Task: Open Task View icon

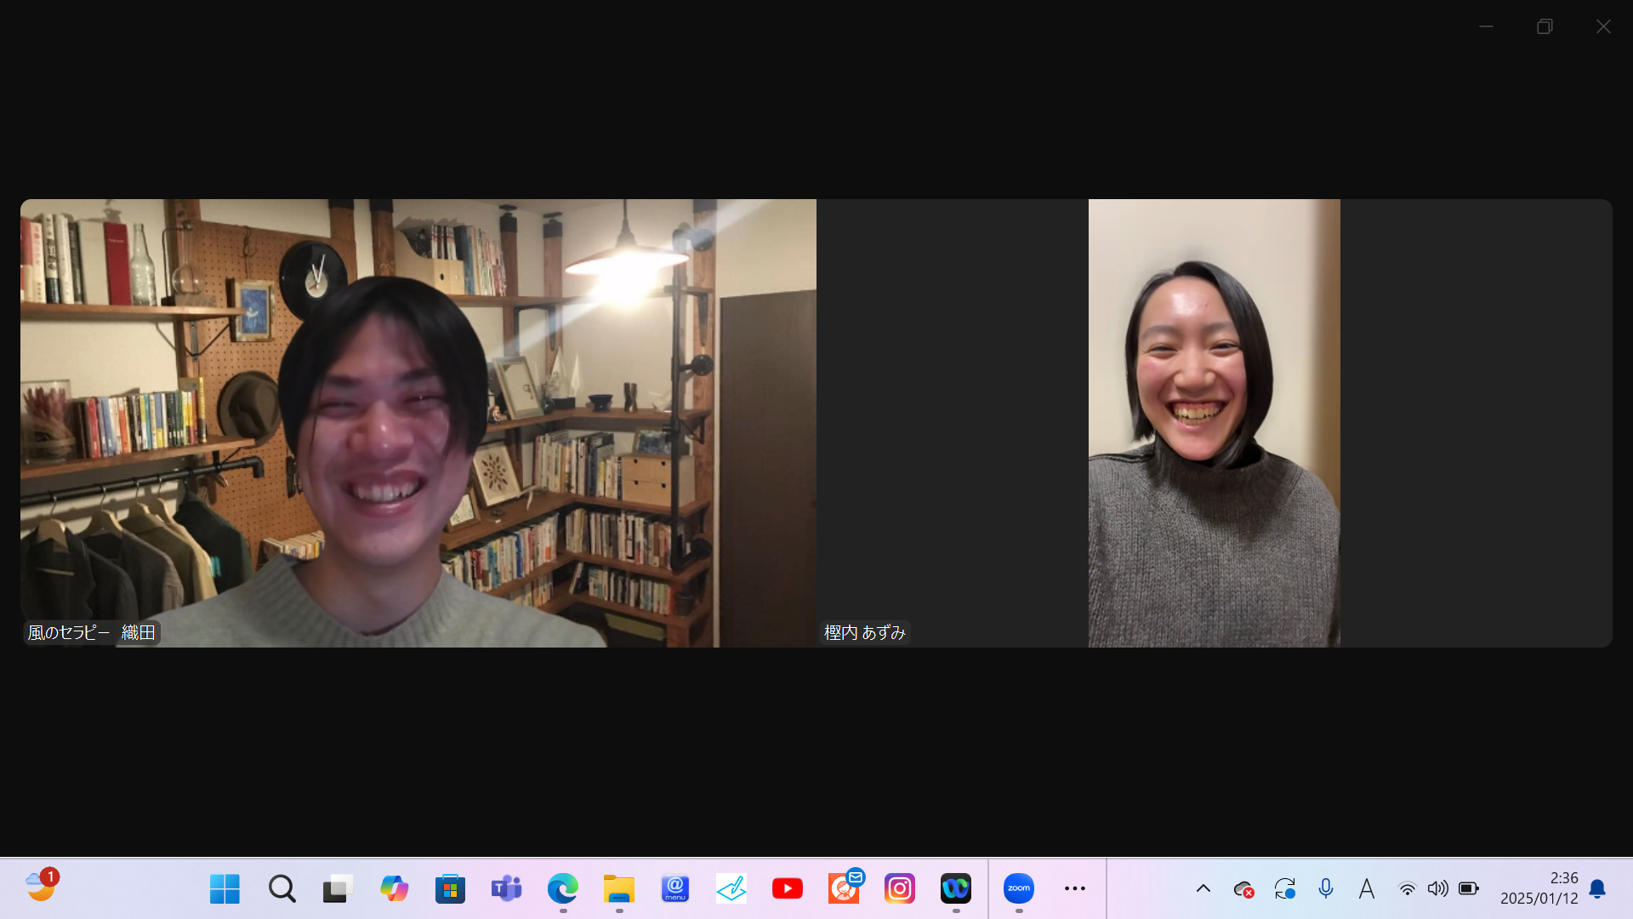Action: click(338, 888)
